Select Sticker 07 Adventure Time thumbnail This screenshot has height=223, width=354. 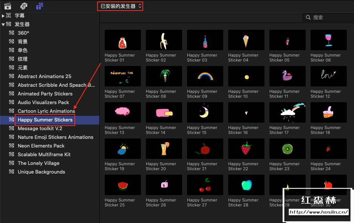click(122, 76)
